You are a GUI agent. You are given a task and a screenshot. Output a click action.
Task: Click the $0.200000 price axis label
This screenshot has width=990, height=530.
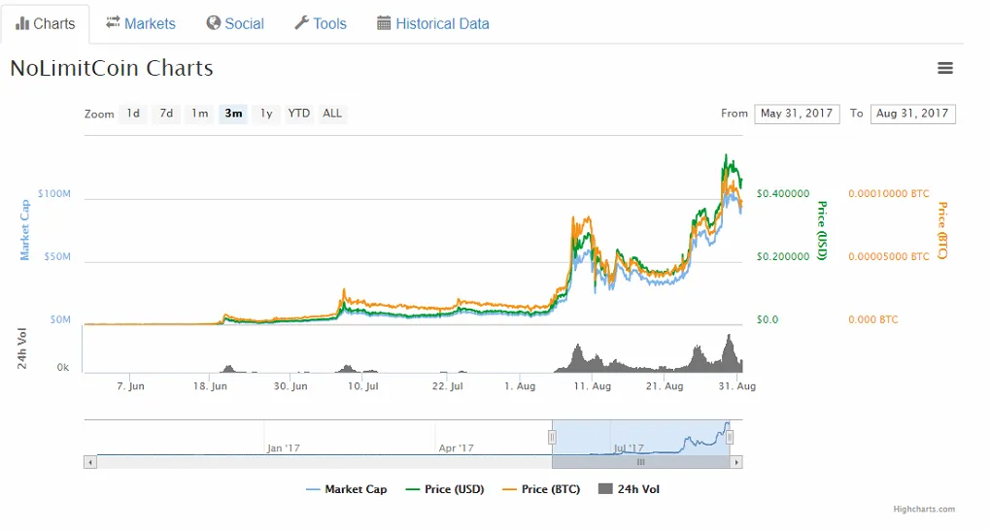[783, 257]
